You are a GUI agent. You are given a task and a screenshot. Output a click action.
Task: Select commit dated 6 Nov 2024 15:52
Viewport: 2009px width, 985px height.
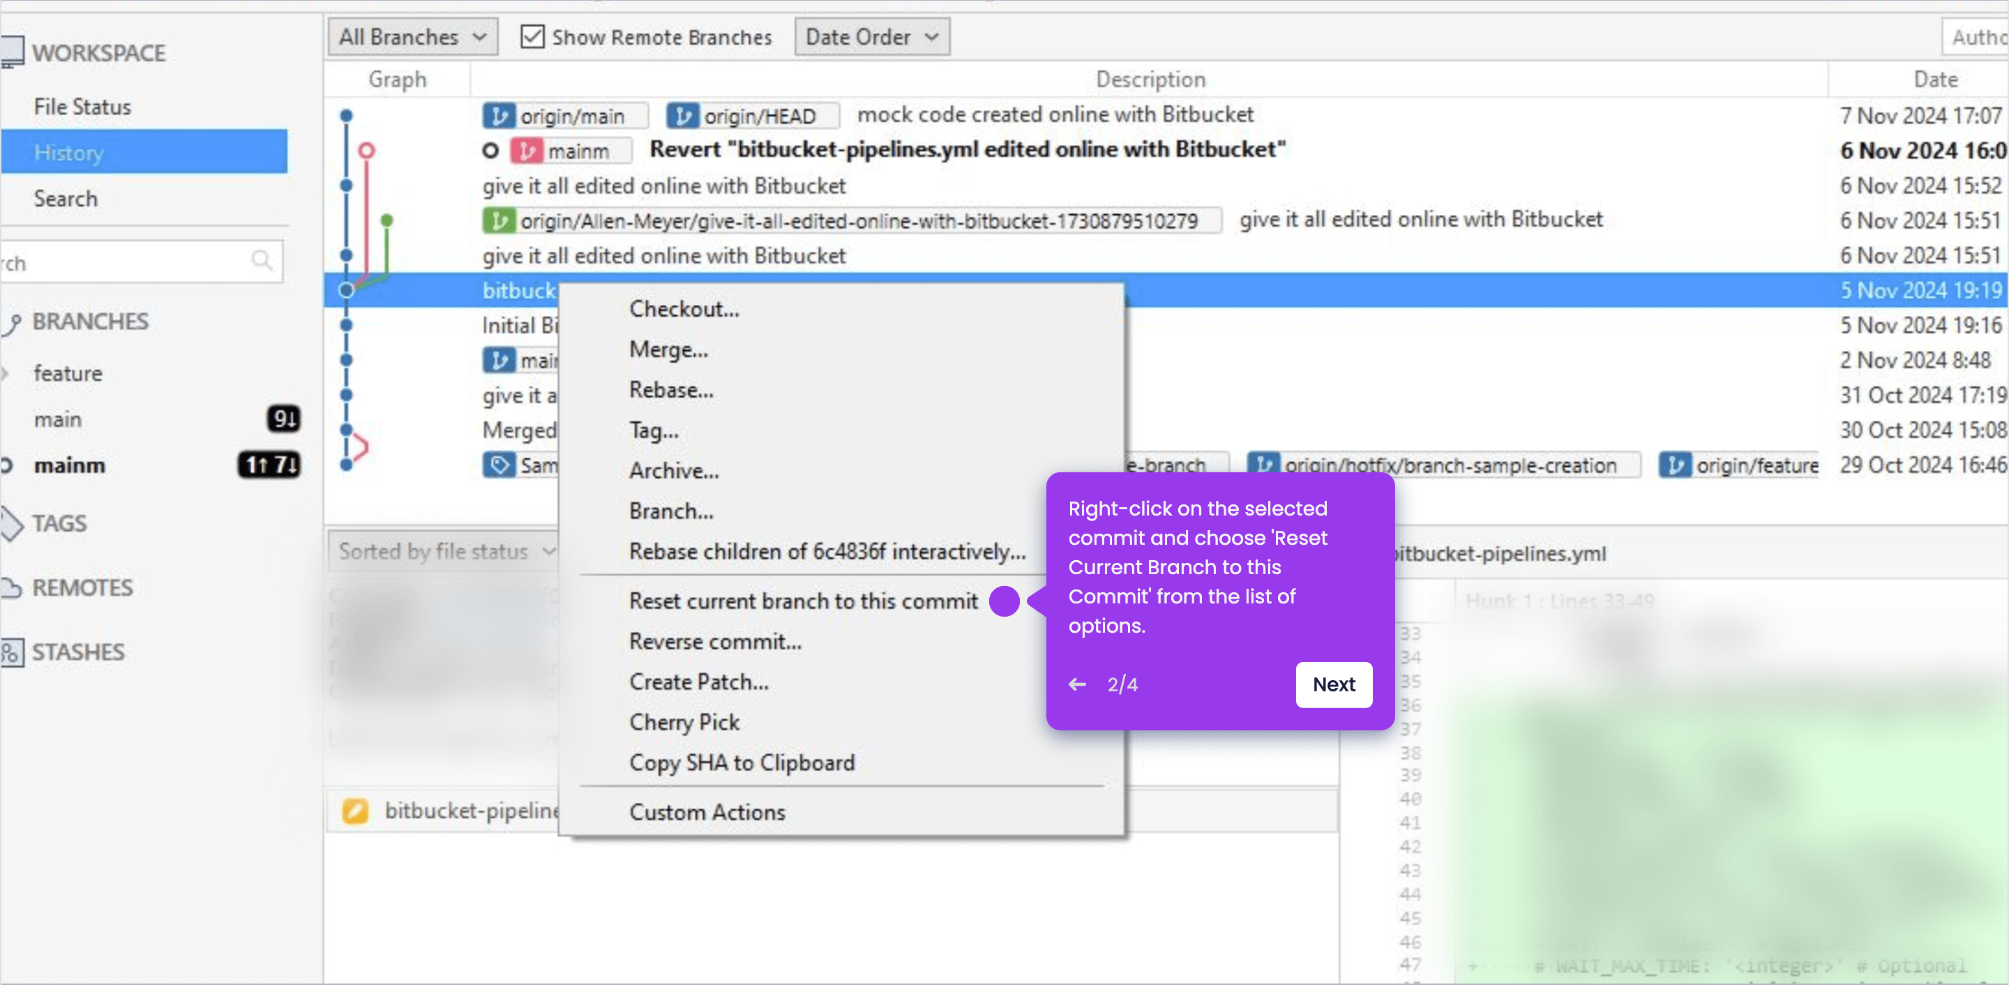tap(1166, 186)
